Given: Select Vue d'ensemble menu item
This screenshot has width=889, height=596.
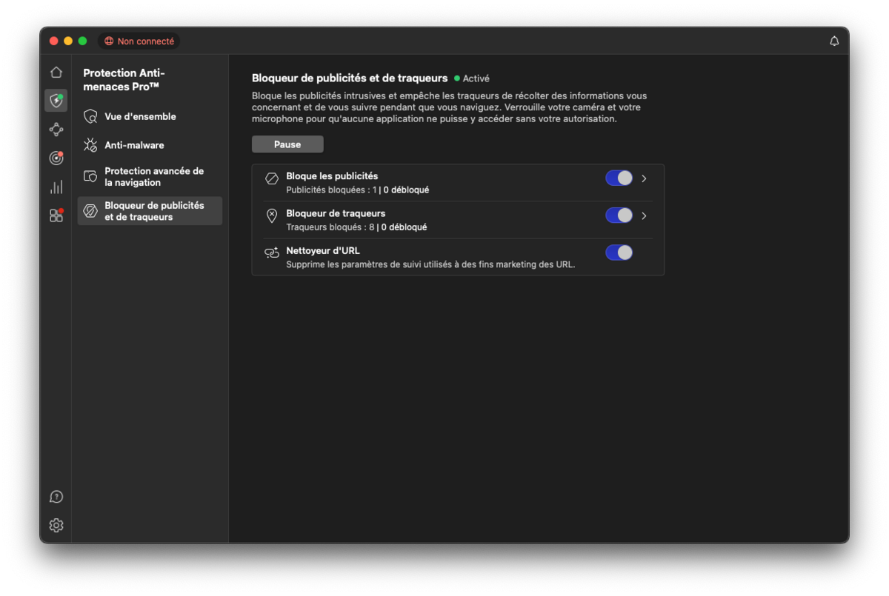Looking at the screenshot, I should [x=140, y=117].
